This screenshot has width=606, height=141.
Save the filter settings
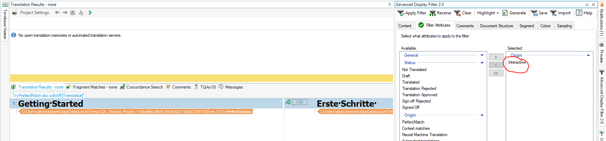tap(534, 13)
